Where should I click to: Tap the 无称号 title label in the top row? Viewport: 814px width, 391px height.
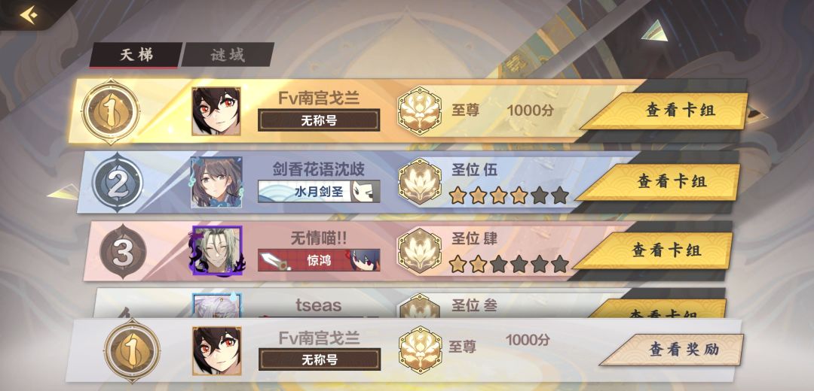pyautogui.click(x=319, y=120)
